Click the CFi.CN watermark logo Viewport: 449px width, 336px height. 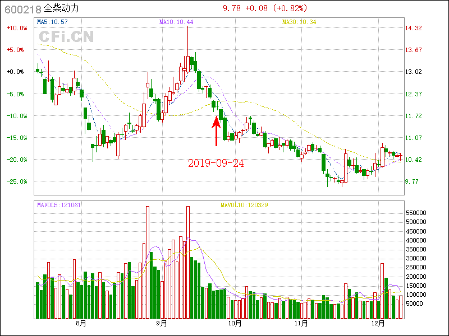click(66, 36)
